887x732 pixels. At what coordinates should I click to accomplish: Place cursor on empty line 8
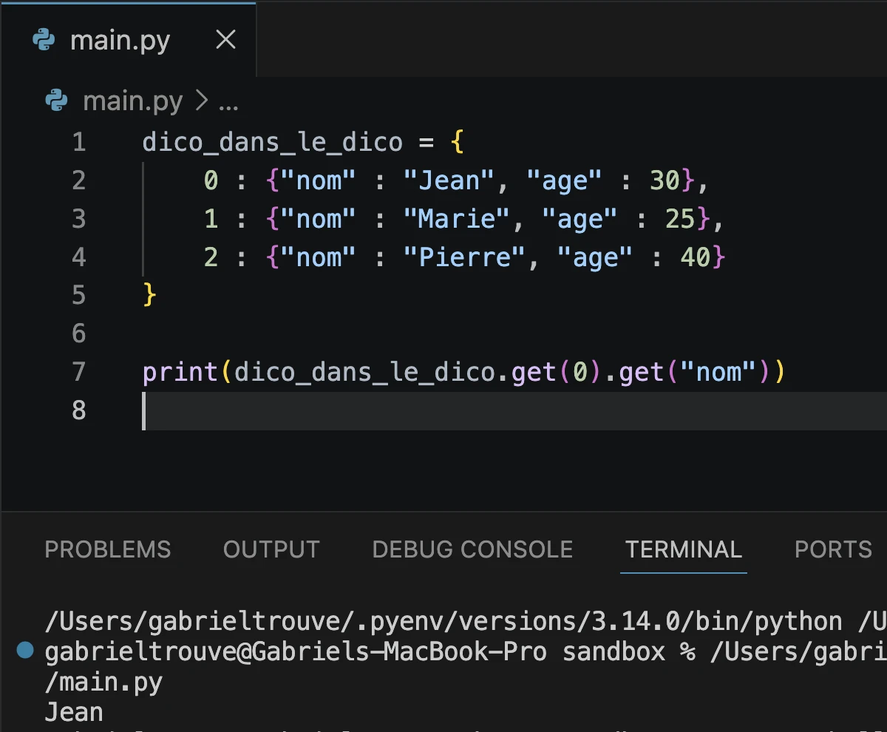tap(370, 410)
